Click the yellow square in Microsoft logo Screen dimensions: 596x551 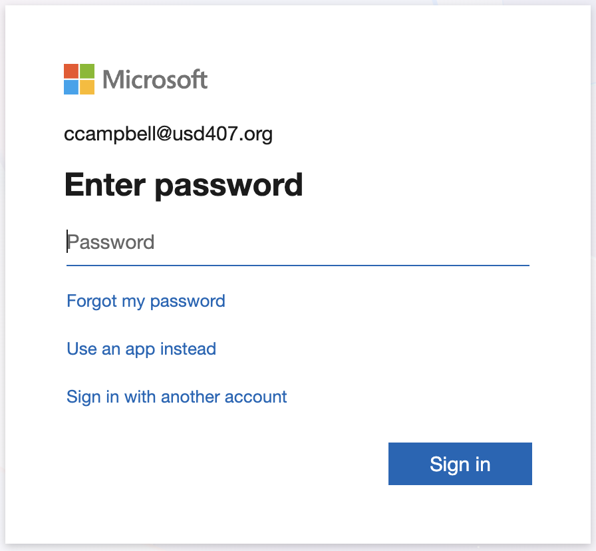pyautogui.click(x=88, y=87)
